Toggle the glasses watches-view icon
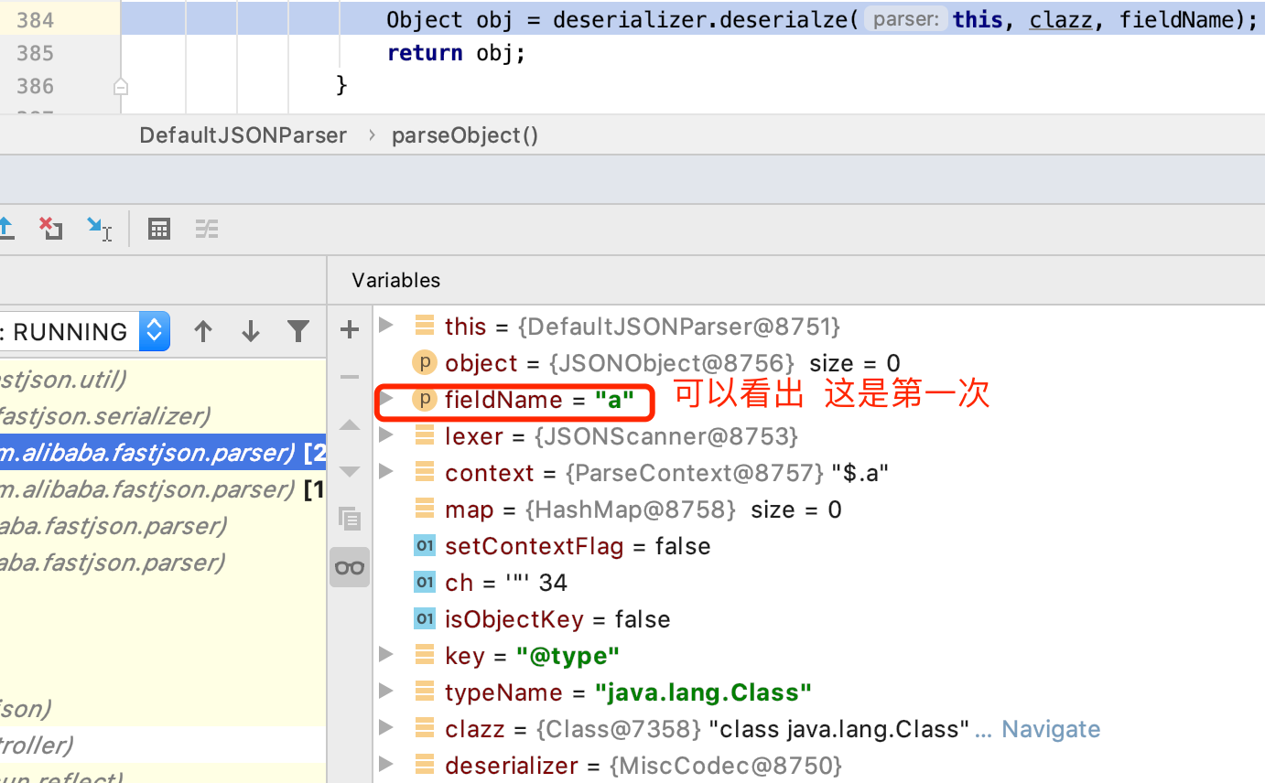The width and height of the screenshot is (1265, 783). coord(349,567)
